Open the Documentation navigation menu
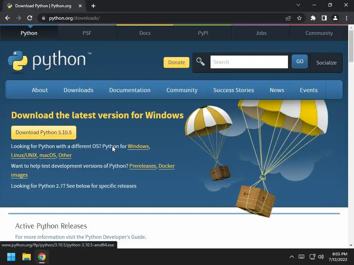Viewport: 354px width, 265px height. point(130,90)
